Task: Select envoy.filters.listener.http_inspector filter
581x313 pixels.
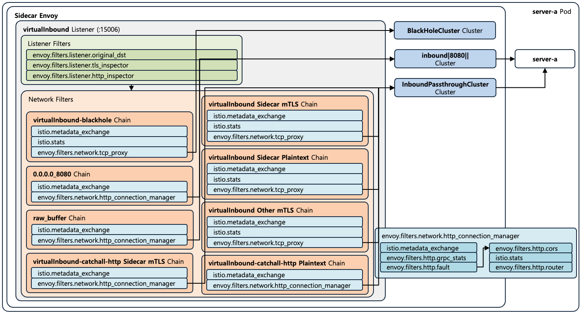Action: tap(131, 76)
